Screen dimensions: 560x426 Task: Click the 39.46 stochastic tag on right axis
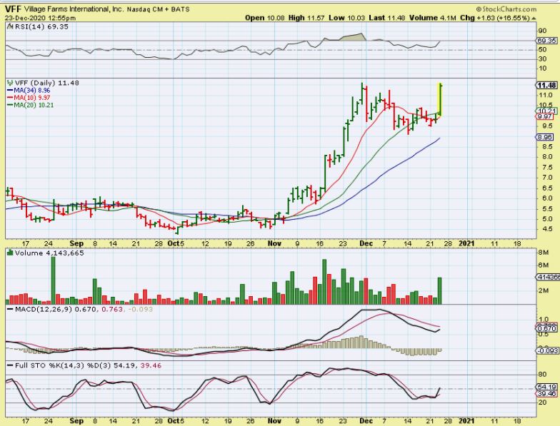pos(546,394)
